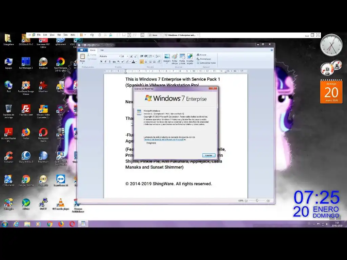Click Buscar in the Edición group

[x=202, y=55]
